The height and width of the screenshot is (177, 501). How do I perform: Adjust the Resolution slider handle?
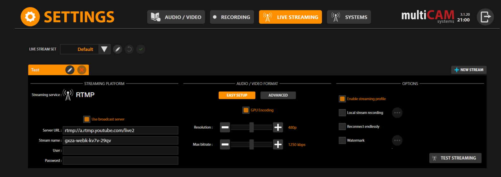tap(252, 127)
